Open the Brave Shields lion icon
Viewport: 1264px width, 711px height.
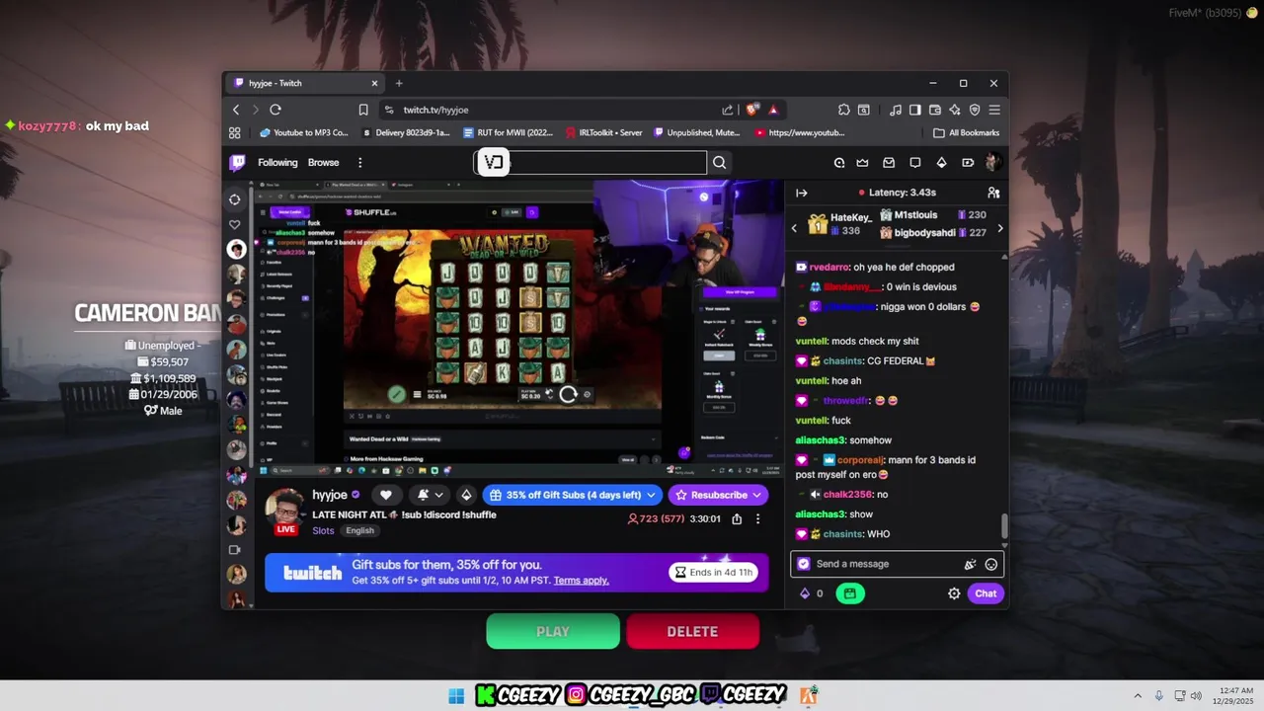[x=752, y=110]
